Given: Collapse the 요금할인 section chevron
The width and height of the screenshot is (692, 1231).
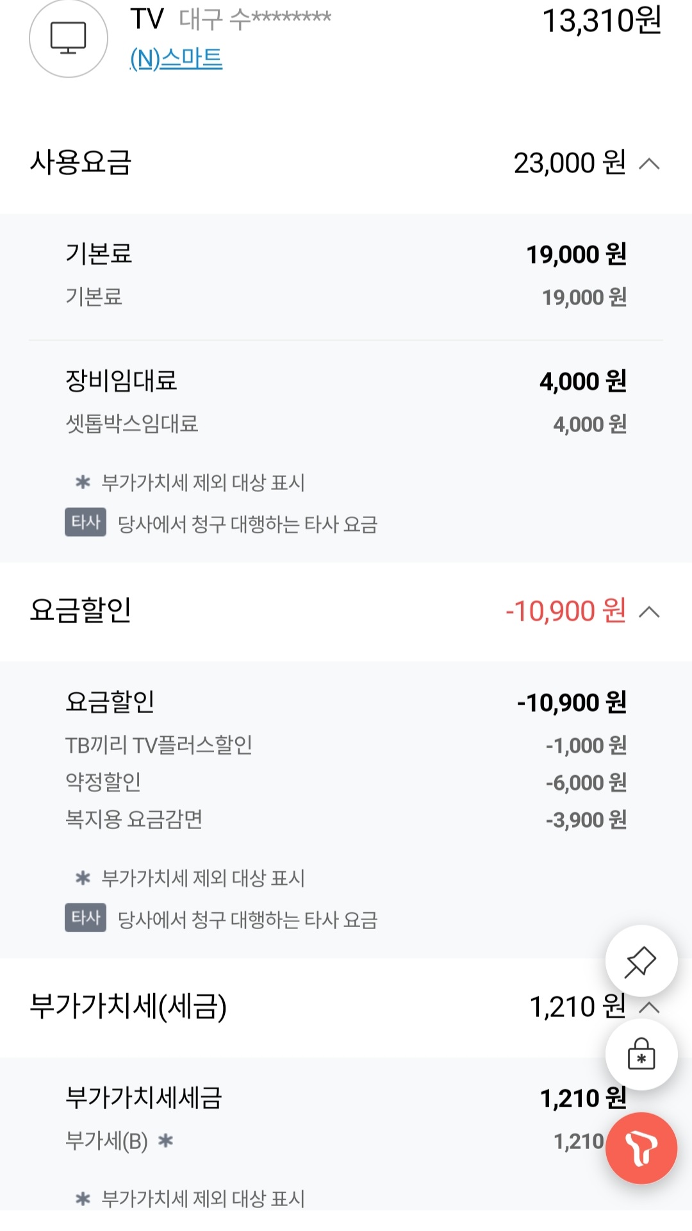Looking at the screenshot, I should coord(649,612).
